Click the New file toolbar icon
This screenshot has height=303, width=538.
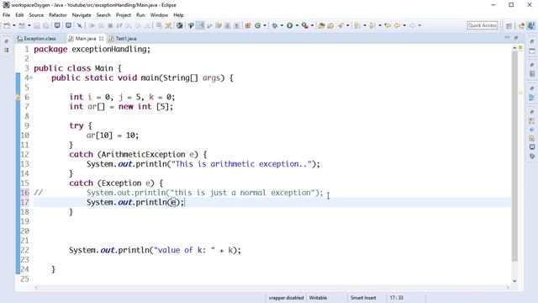7,25
